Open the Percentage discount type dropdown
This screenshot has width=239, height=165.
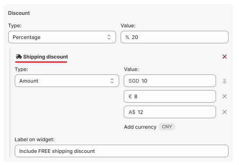tap(62, 37)
